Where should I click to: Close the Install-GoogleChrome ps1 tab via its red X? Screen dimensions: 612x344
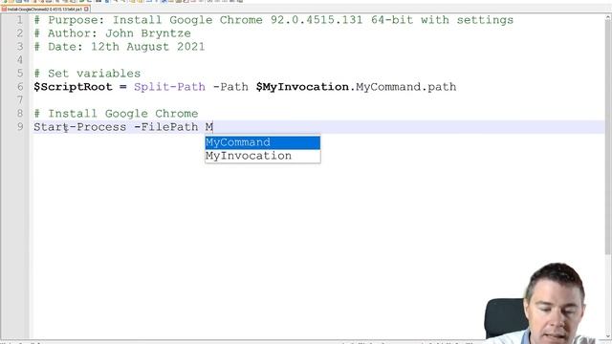pyautogui.click(x=86, y=9)
